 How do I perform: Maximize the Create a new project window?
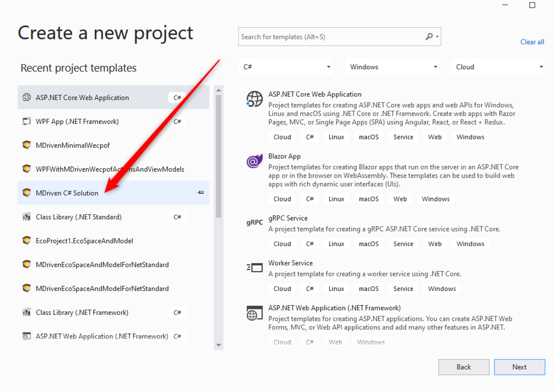[532, 5]
